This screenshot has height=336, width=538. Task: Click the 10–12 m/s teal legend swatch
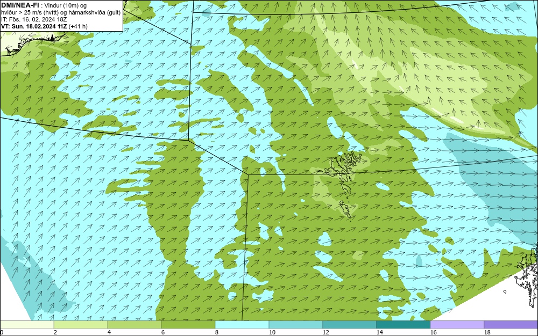(x=296, y=325)
